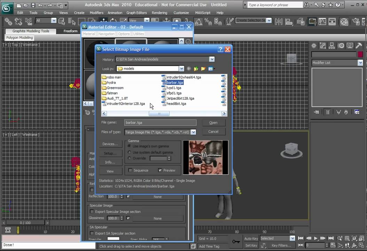Select Use image's own gamma radio
Viewport: 367px width, 251px height.
point(129,146)
